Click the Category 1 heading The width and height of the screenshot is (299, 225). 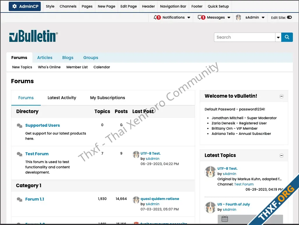(29, 185)
